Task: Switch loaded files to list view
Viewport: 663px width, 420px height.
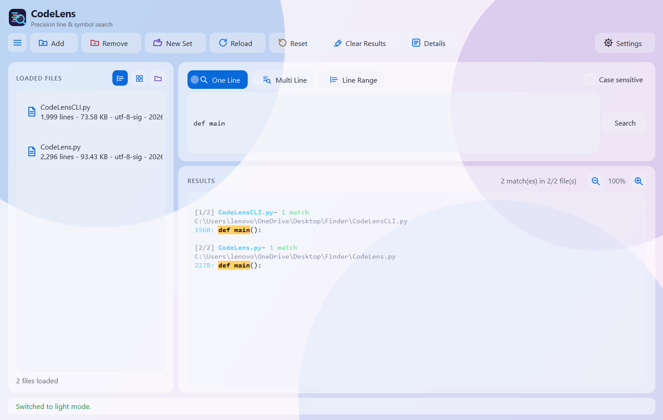Action: click(120, 78)
